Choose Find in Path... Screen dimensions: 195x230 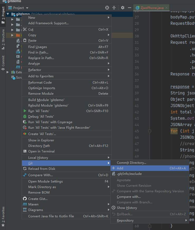(x=66, y=52)
